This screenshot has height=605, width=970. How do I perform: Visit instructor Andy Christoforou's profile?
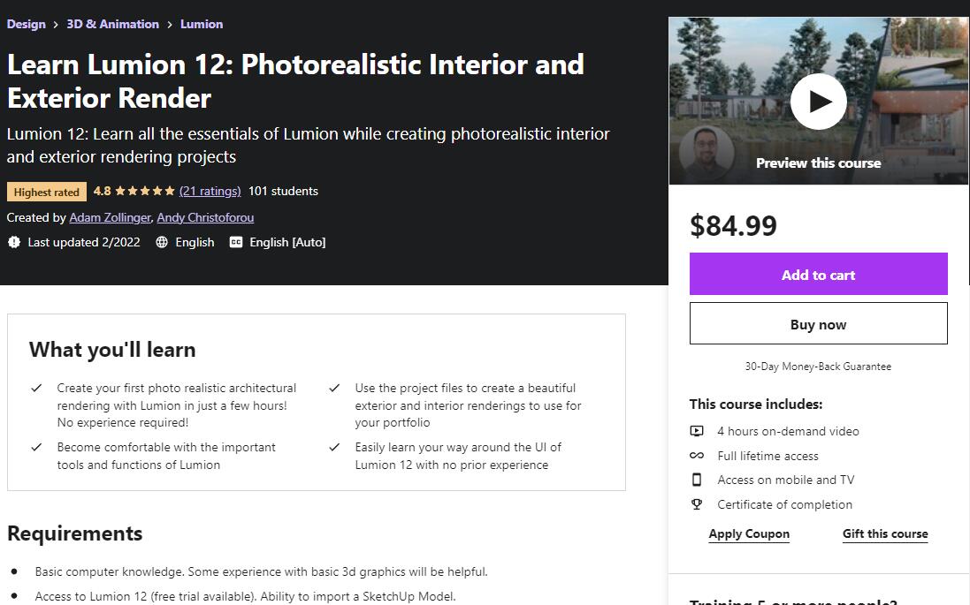pyautogui.click(x=205, y=217)
